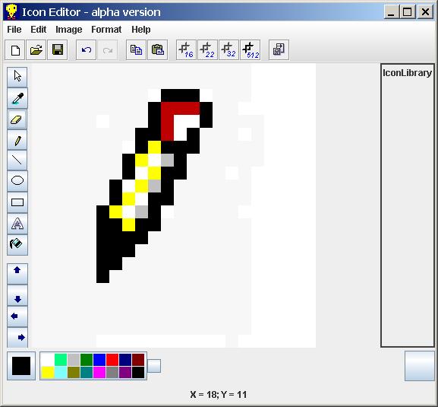Pick the teal palette swatch

[87, 372]
